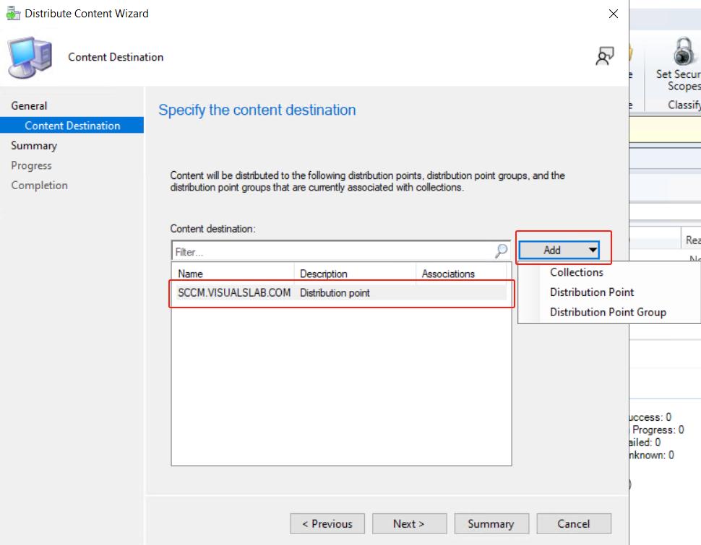The height and width of the screenshot is (545, 701).
Task: Jump to the Summary step in sidebar
Action: pyautogui.click(x=33, y=145)
